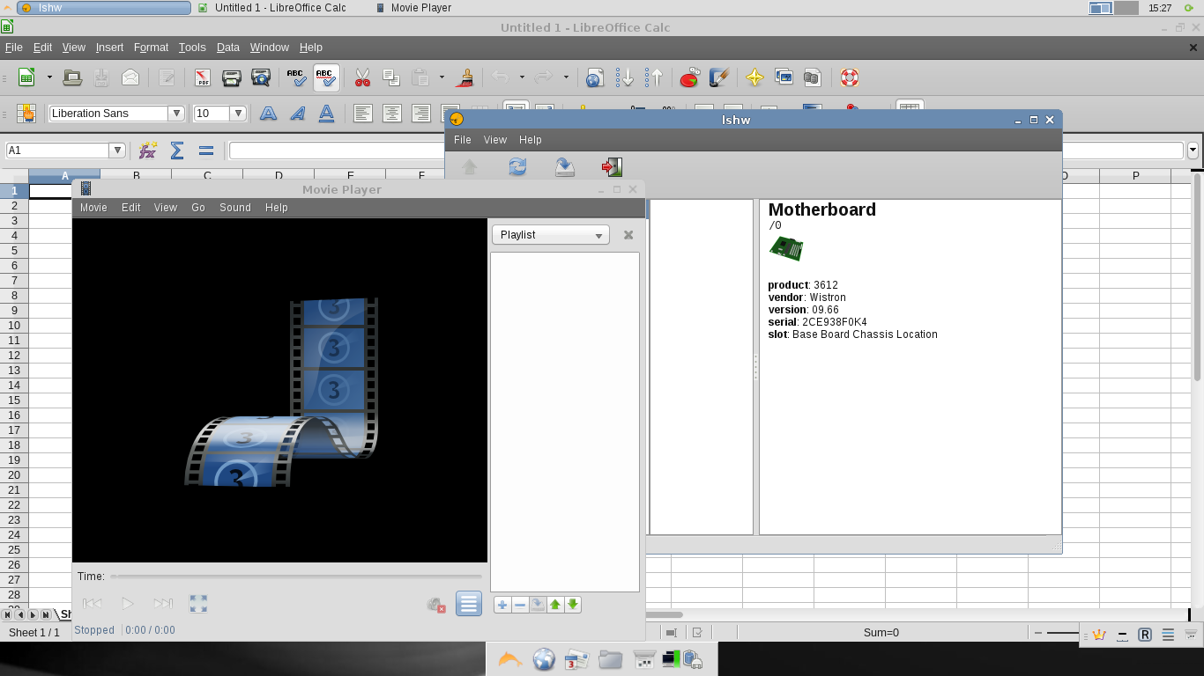Open LibreOffice Help lifebuoy icon
Screen dimensions: 1204x676
pos(849,77)
